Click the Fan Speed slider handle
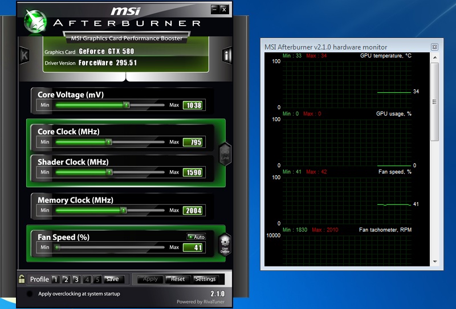 point(58,248)
